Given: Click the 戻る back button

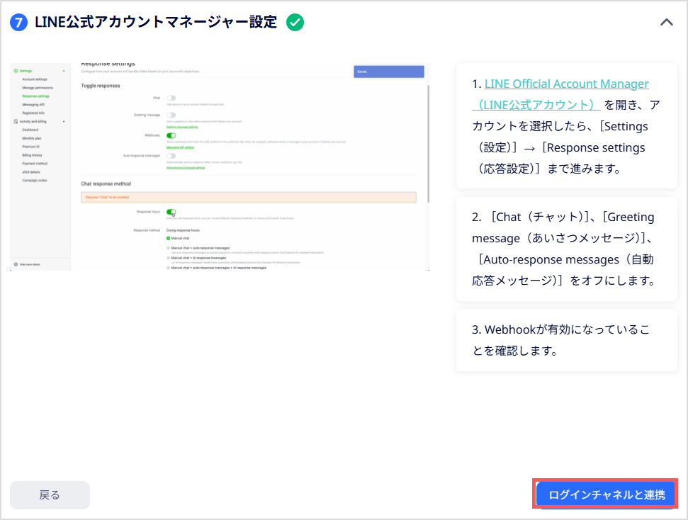Looking at the screenshot, I should pyautogui.click(x=50, y=495).
